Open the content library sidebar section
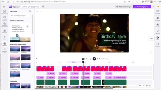This screenshot has width=161, height=90. click(x=5, y=25)
